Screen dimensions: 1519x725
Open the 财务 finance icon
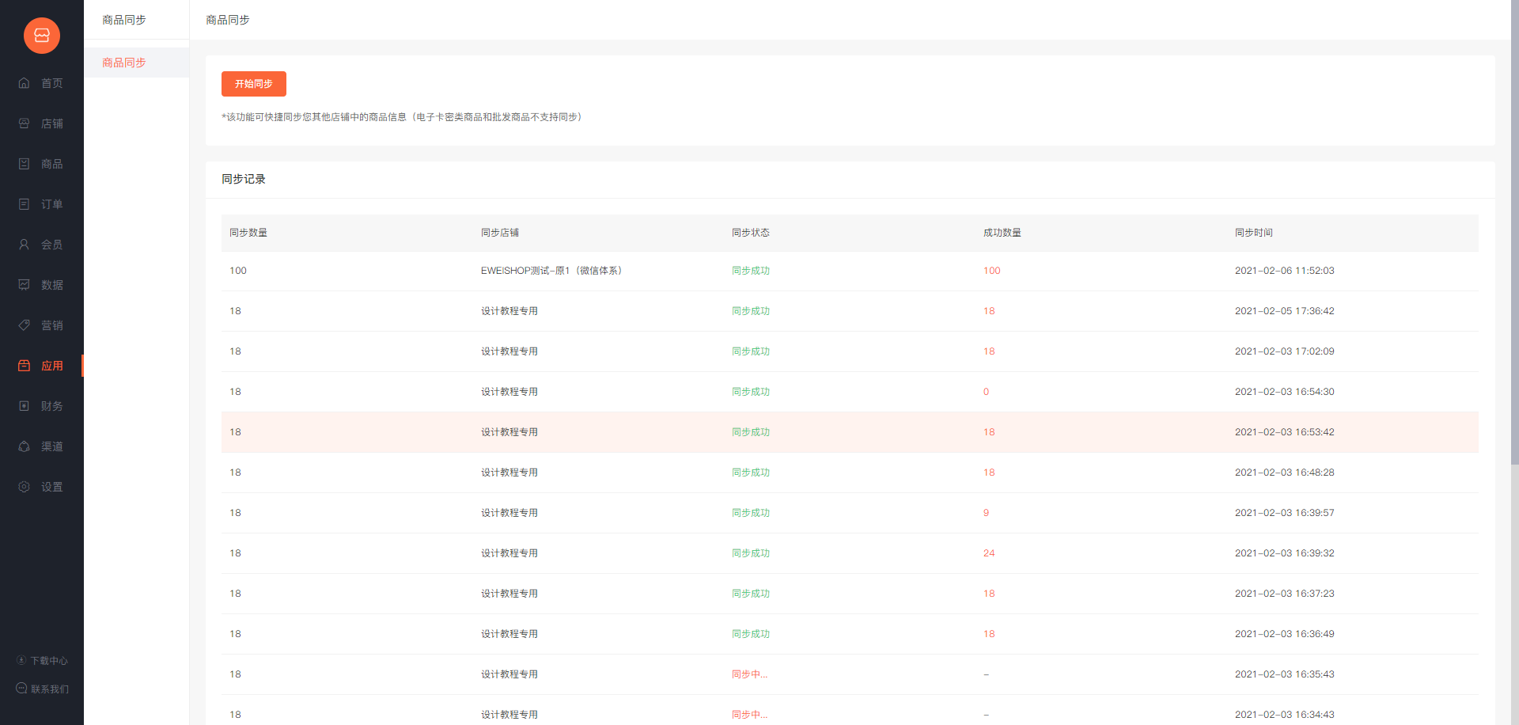[24, 406]
